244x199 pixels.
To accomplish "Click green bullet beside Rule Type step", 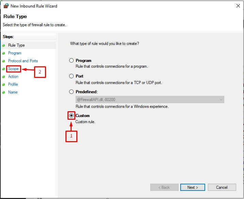I will coord(4,45).
